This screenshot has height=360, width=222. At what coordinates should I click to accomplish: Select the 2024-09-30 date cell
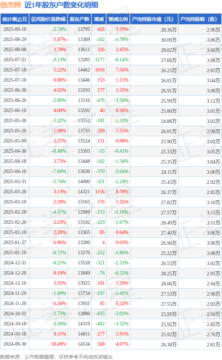coord(15,344)
